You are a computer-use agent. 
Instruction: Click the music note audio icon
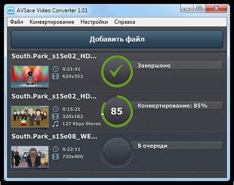point(55,124)
